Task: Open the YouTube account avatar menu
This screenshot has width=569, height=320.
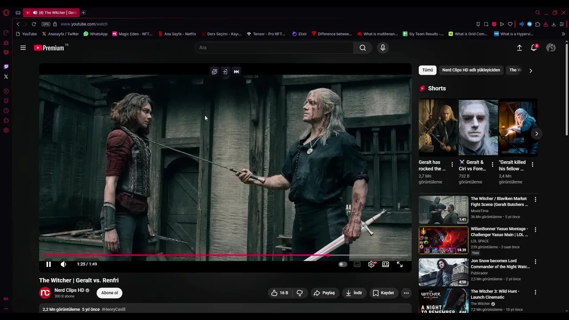Action: pos(551,48)
